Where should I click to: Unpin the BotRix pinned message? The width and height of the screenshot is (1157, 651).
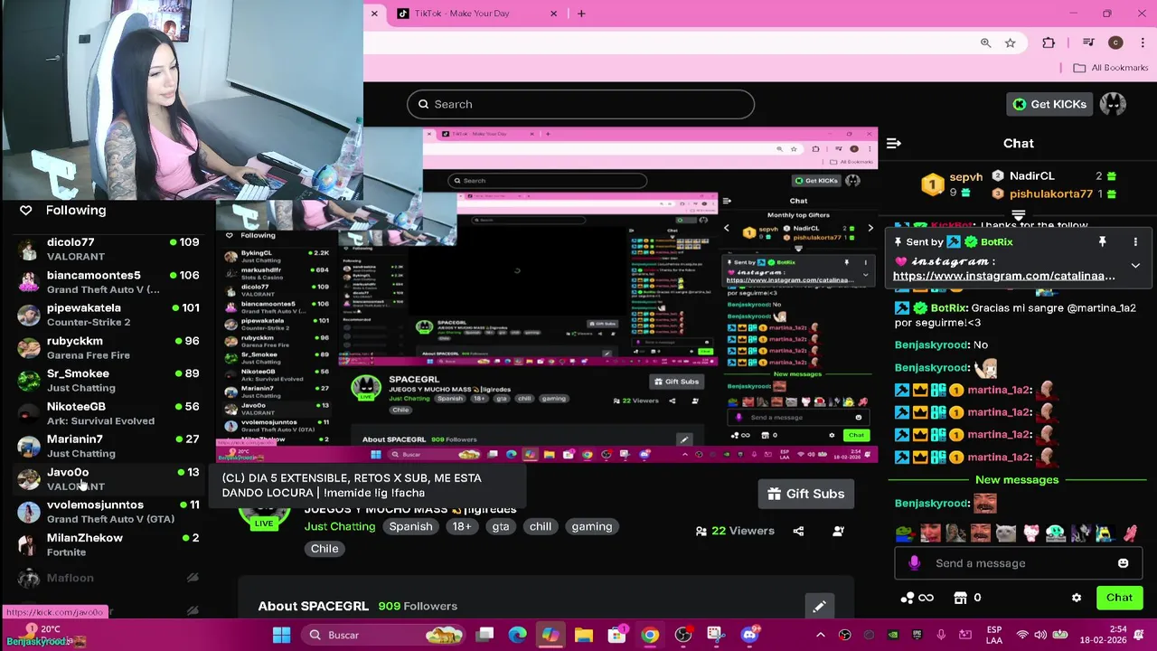(x=1102, y=241)
